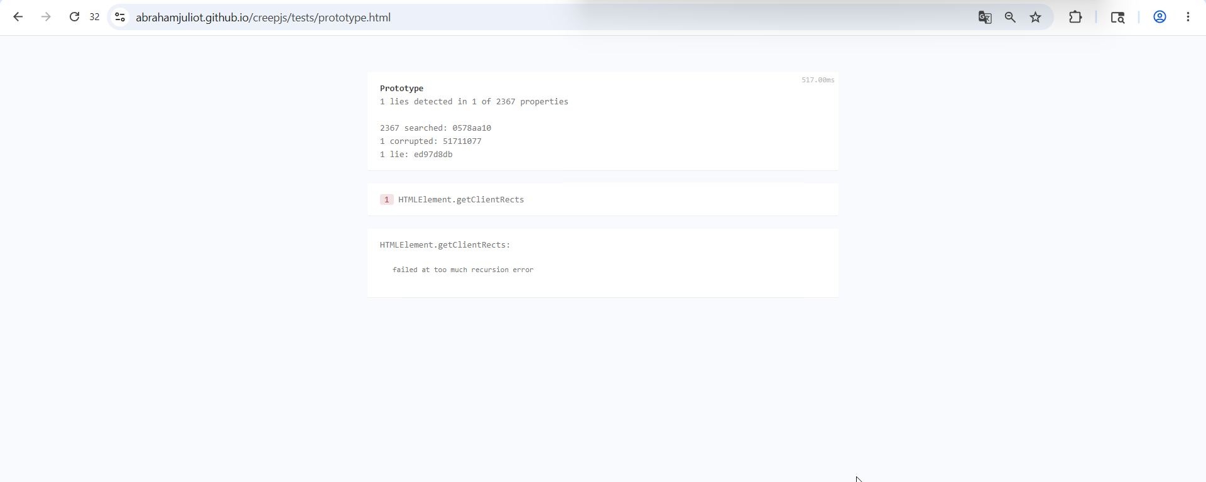
Task: Open the Chrome three-dot menu
Action: (1188, 18)
